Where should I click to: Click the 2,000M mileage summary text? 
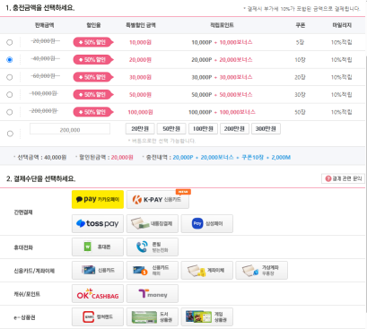click(281, 157)
